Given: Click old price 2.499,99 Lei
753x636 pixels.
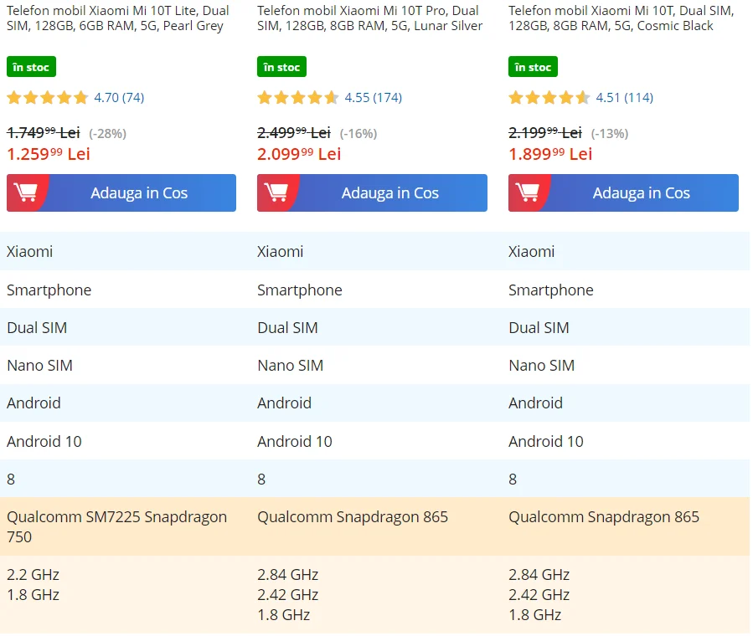Looking at the screenshot, I should point(294,133).
